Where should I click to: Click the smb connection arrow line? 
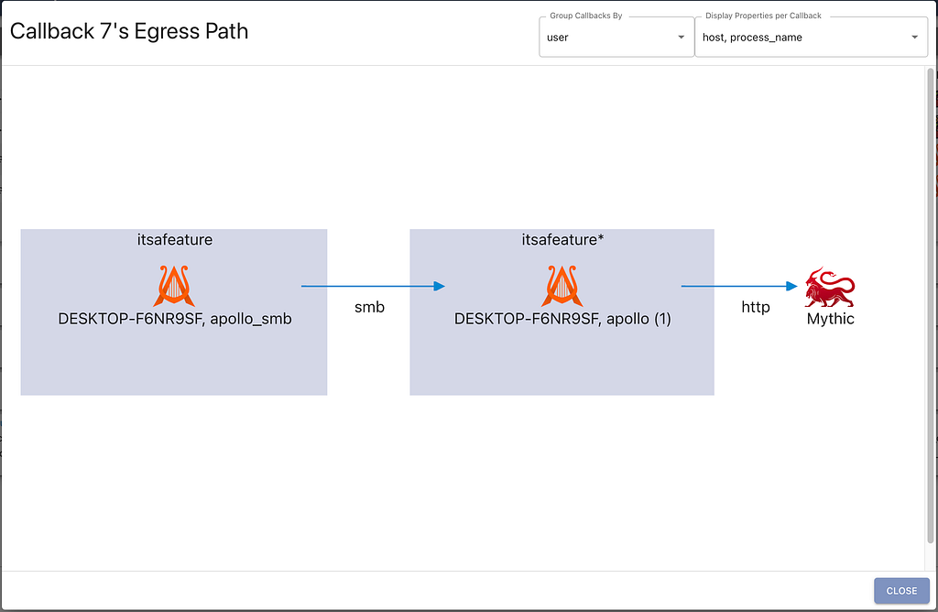[x=373, y=286]
